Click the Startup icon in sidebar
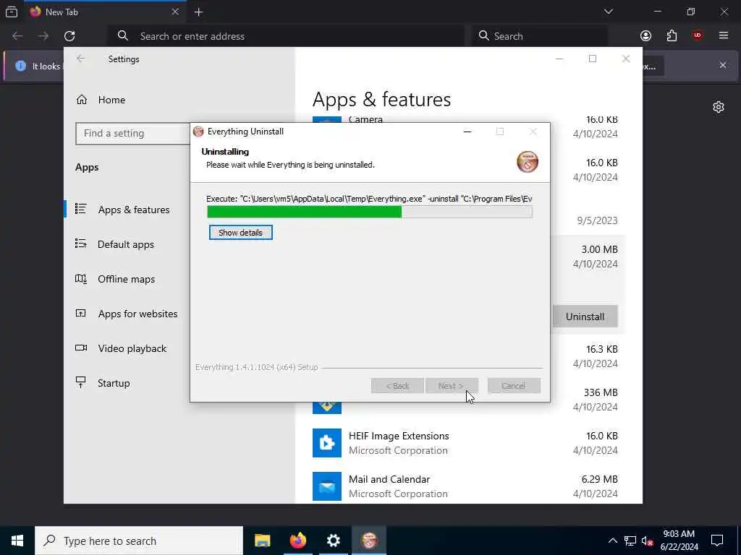Image resolution: width=741 pixels, height=555 pixels. tap(81, 382)
